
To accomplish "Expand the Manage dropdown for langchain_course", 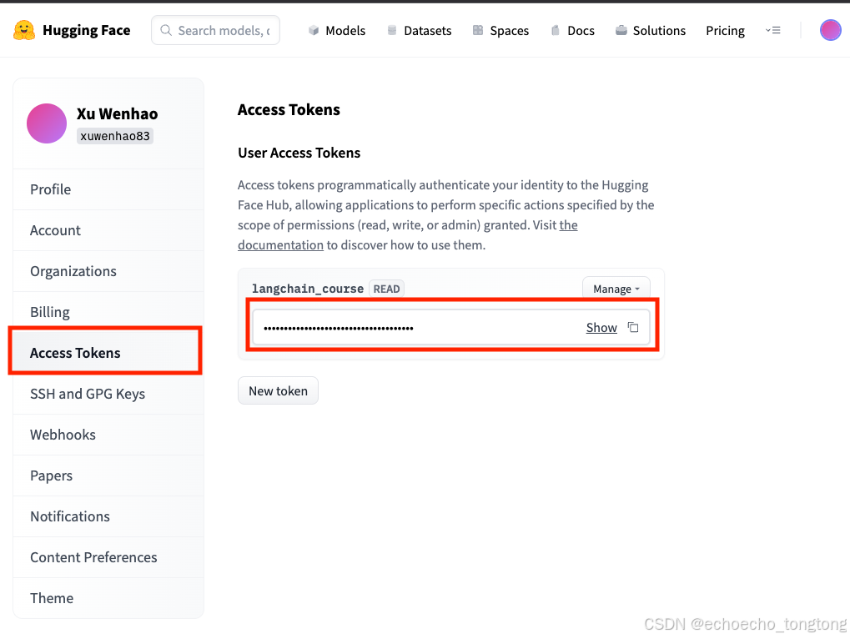I will pos(616,289).
